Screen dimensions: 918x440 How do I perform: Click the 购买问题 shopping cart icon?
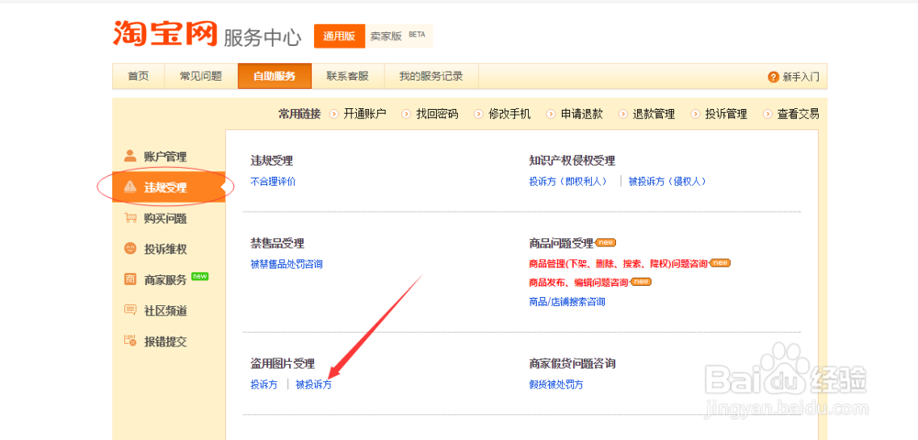[x=130, y=218]
